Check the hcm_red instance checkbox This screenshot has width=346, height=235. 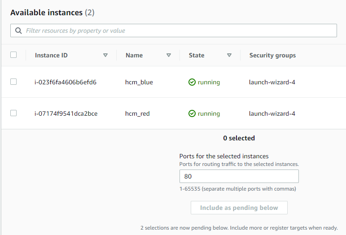[13, 113]
